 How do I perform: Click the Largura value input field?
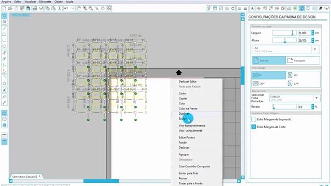click(x=305, y=33)
